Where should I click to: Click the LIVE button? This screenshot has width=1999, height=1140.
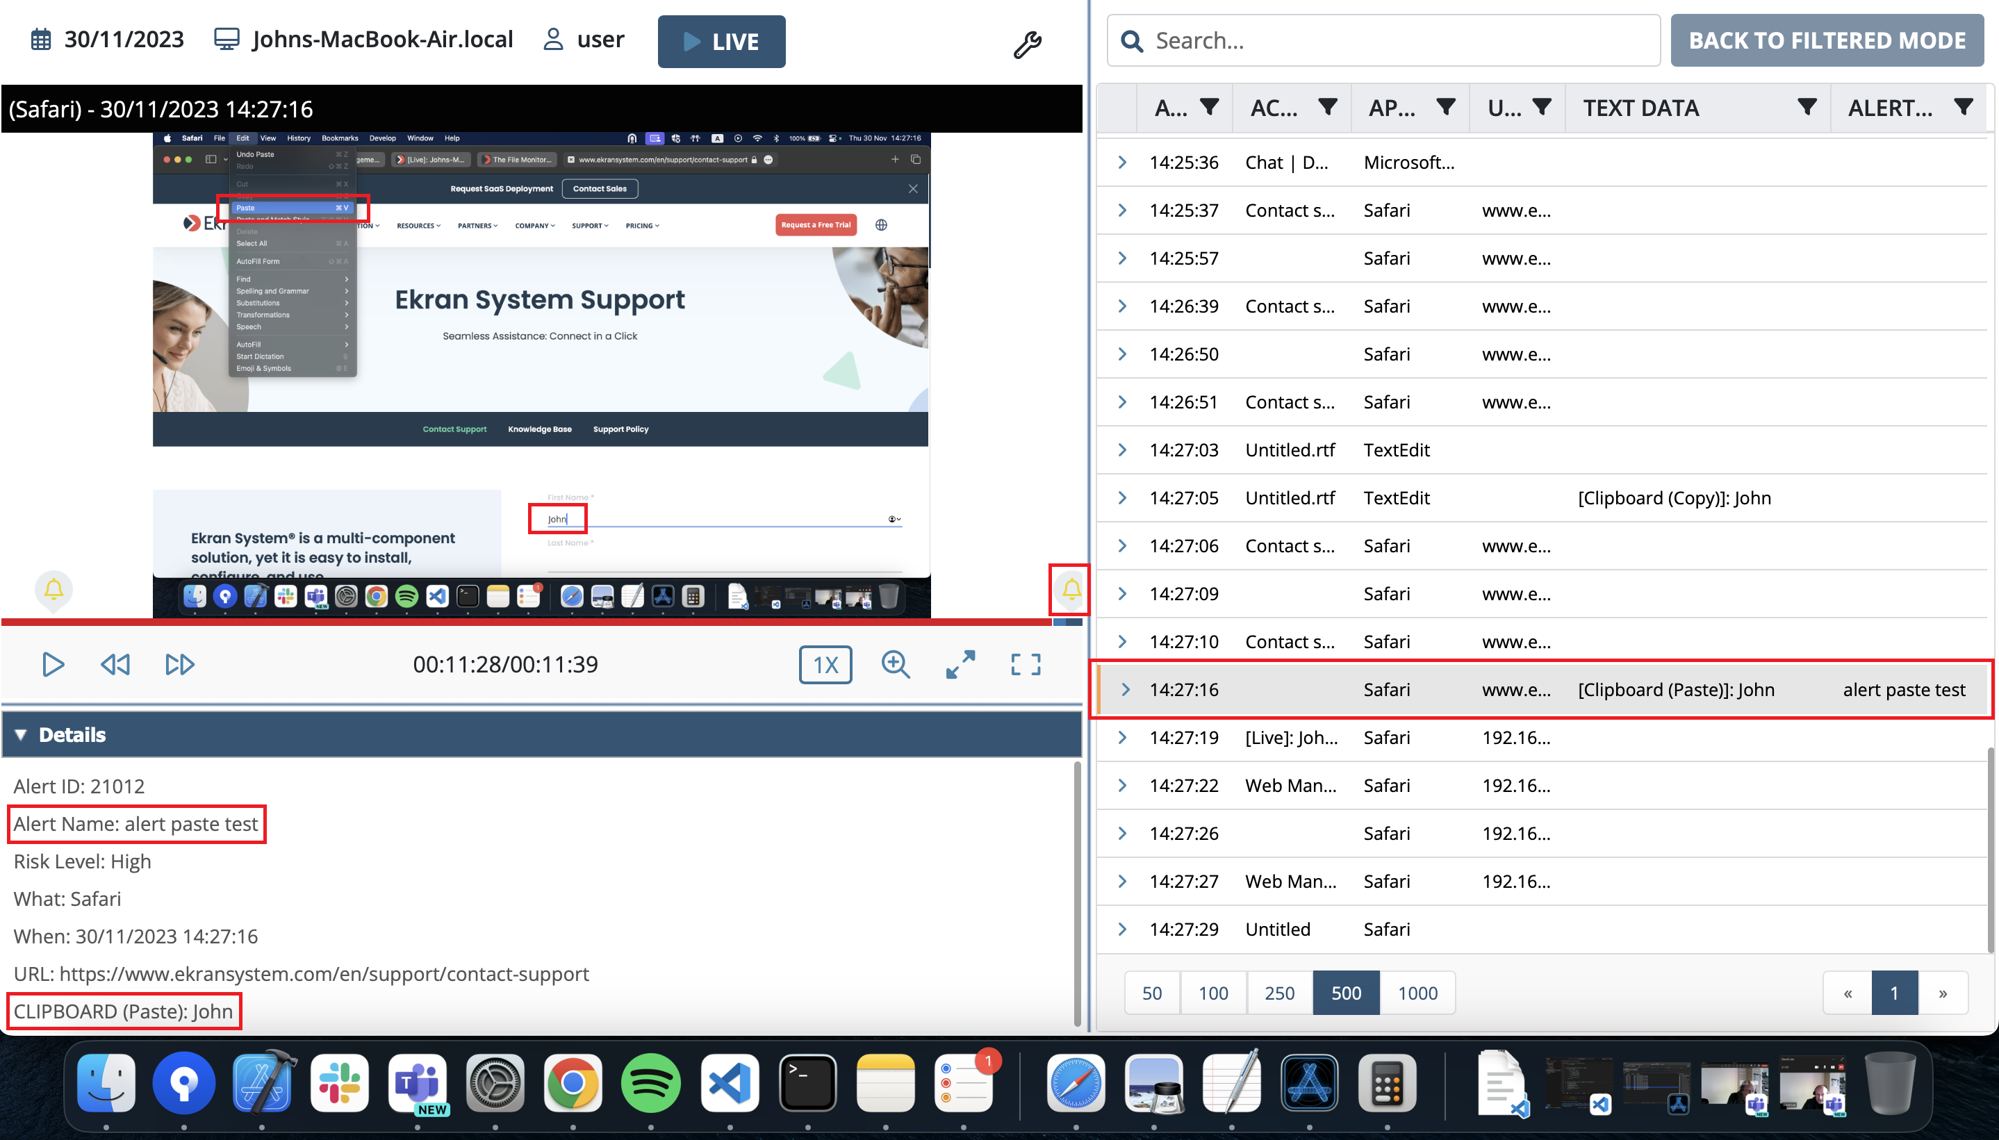coord(721,42)
